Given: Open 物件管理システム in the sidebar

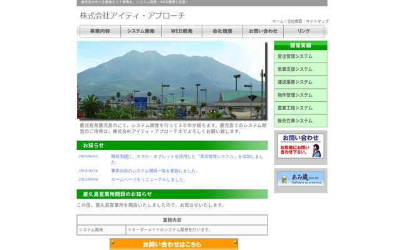Looking at the screenshot, I should (301, 95).
